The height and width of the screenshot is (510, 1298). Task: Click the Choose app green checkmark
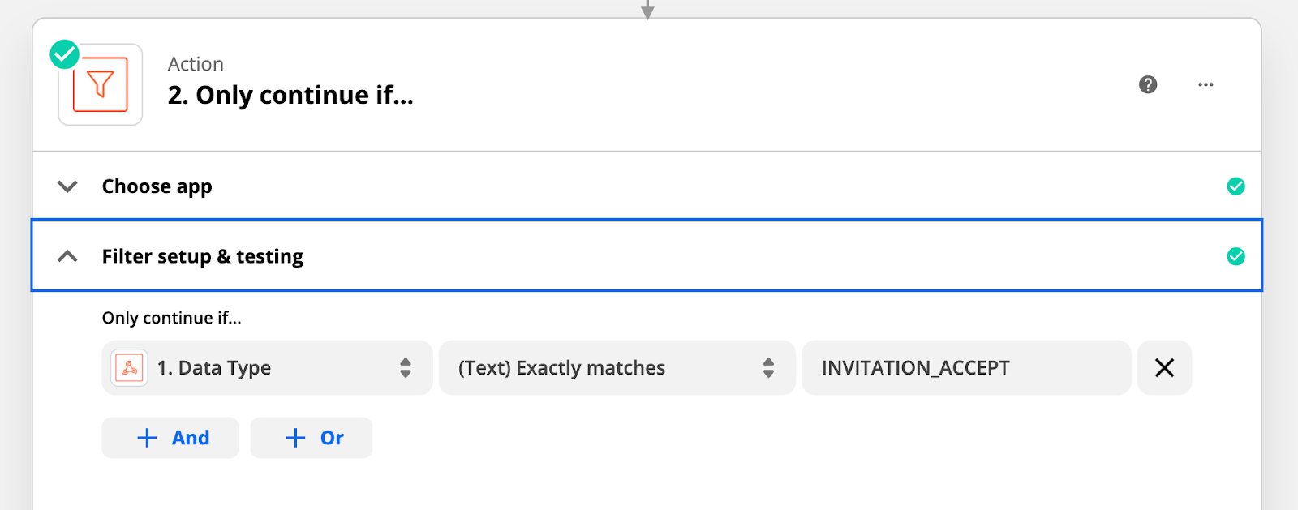click(1236, 186)
